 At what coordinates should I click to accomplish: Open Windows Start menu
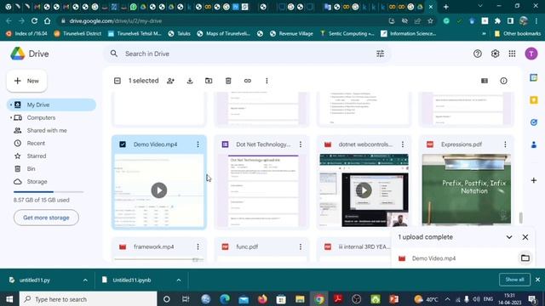point(9,299)
